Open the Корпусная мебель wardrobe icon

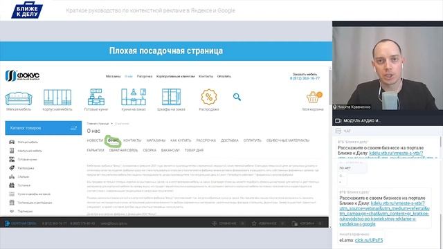click(57, 98)
